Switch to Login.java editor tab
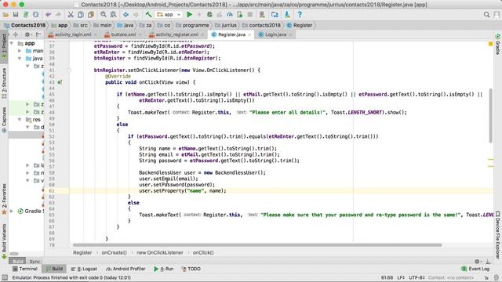 tap(275, 34)
